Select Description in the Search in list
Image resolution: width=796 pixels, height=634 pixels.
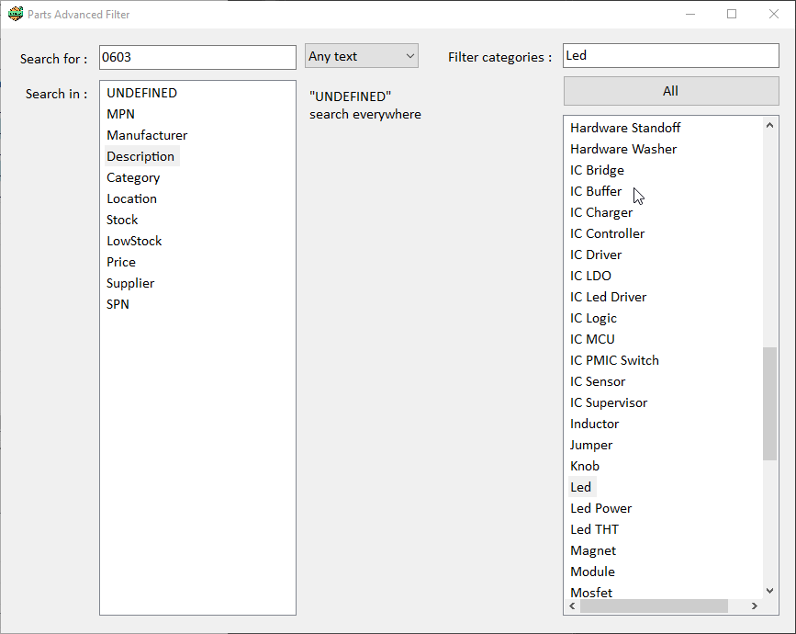[140, 156]
